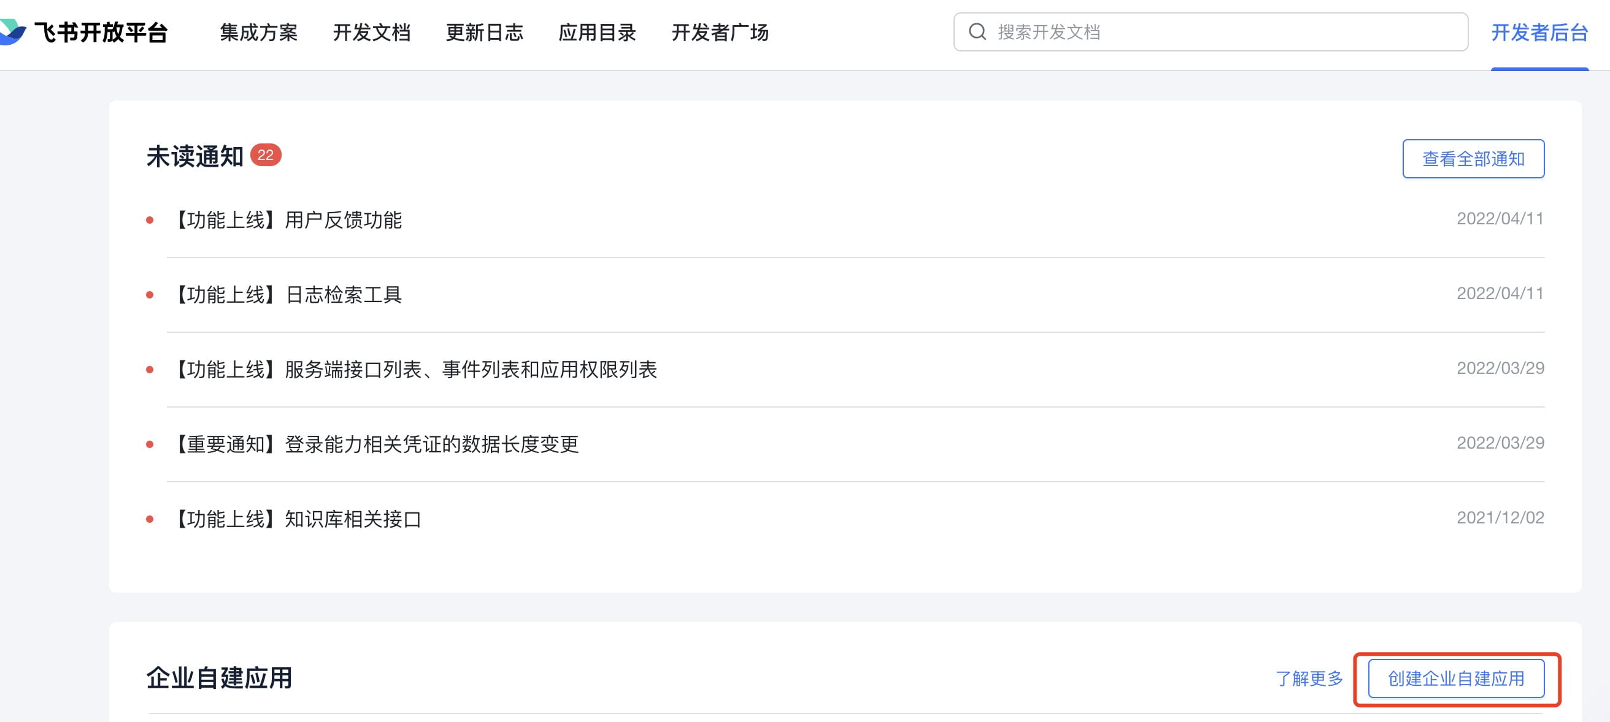The image size is (1610, 722).
Task: Click the search magnifier icon
Action: pos(977,32)
